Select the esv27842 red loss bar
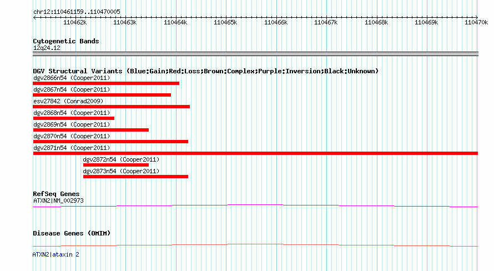The width and height of the screenshot is (494, 271). (111, 107)
